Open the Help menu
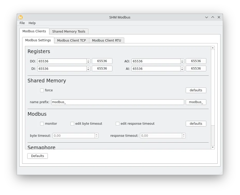 [x=32, y=23]
